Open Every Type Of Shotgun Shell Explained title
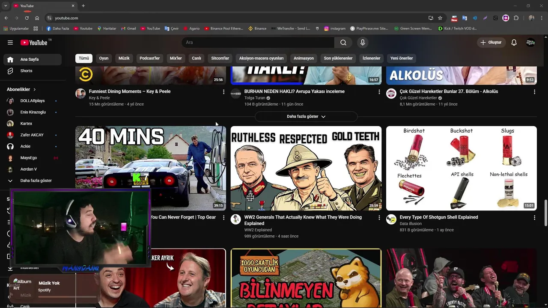The image size is (548, 308). (x=439, y=217)
